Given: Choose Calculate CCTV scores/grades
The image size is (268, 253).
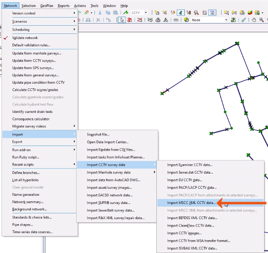Looking at the screenshot, I should point(40,90).
